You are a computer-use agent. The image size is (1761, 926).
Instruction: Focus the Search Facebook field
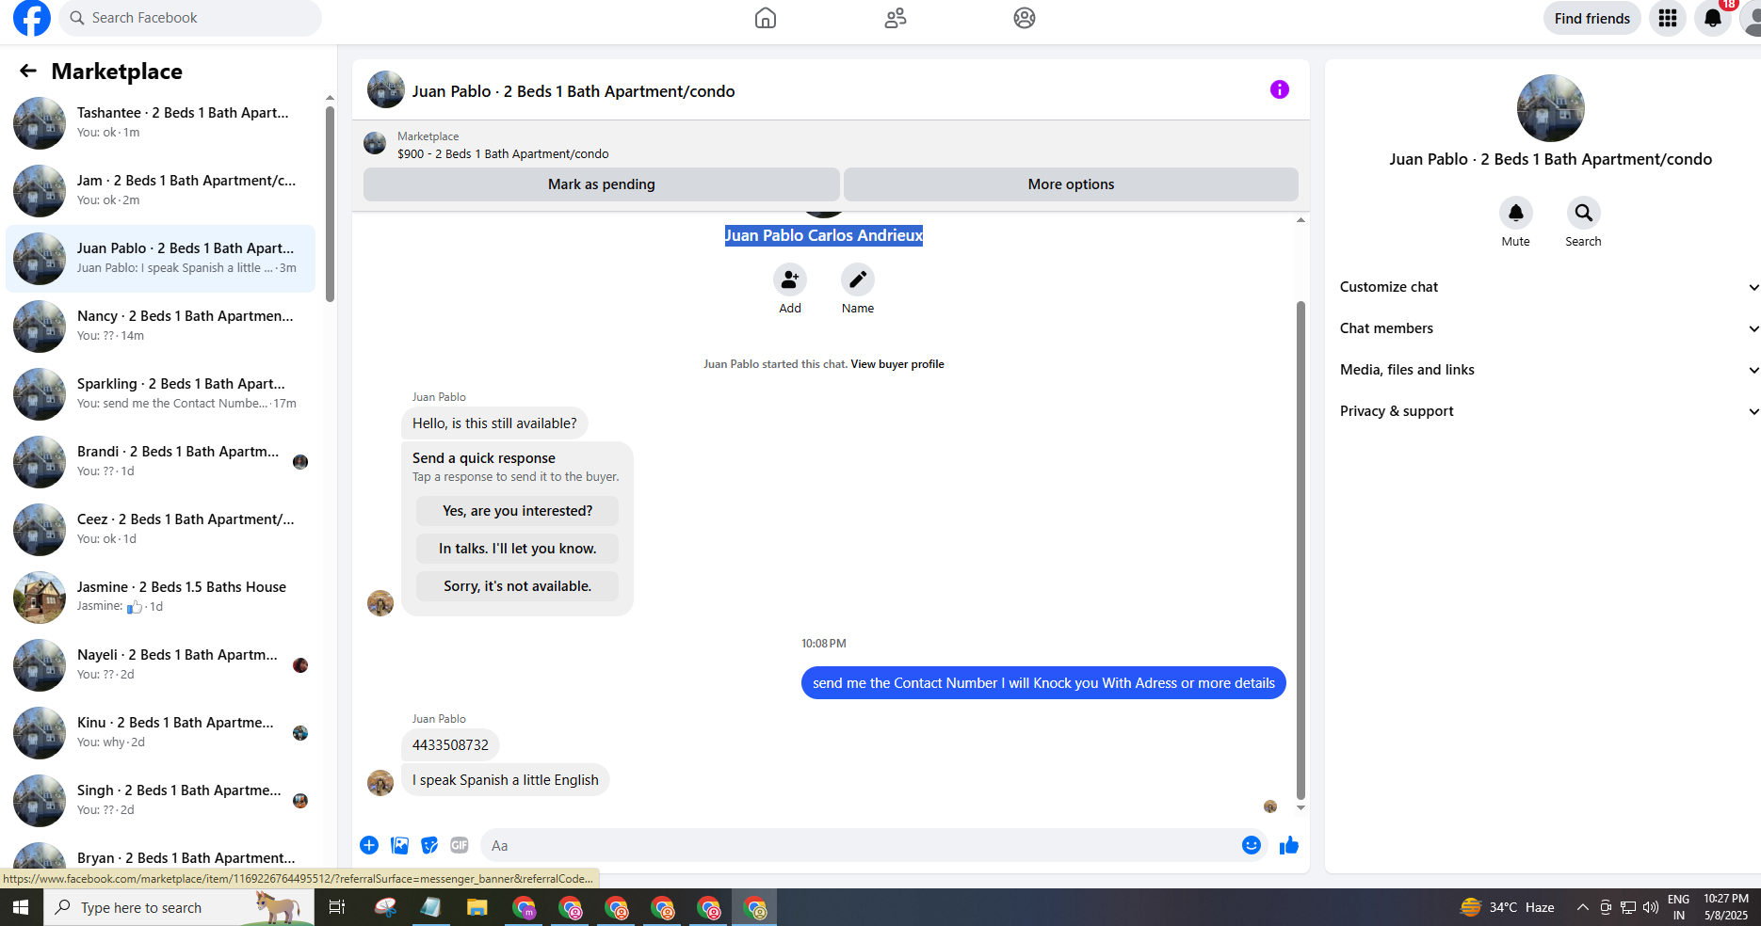(190, 18)
